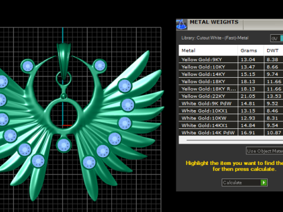Click the Metal Weights scale icon
This screenshot has width=283, height=212.
(x=182, y=25)
